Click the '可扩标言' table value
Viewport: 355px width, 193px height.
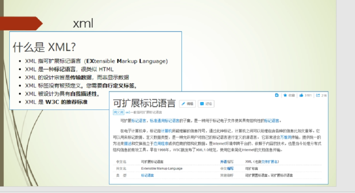click(x=251, y=168)
